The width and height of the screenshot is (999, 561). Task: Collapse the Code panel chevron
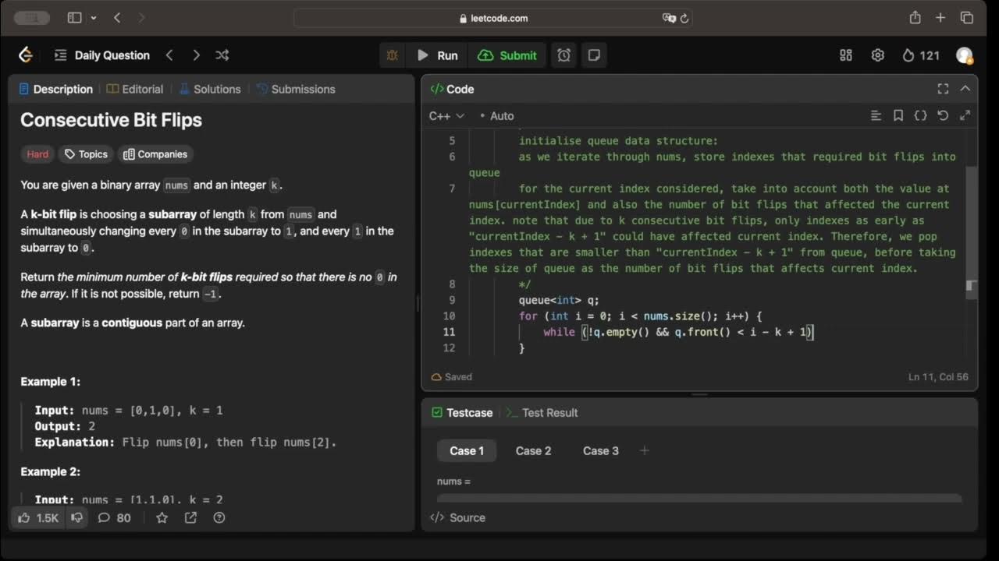tap(965, 89)
